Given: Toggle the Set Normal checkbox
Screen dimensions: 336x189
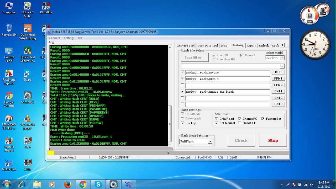Looking at the screenshot, I should (216, 123).
